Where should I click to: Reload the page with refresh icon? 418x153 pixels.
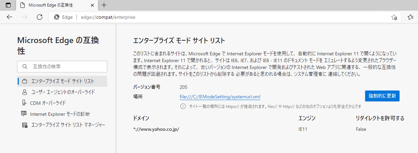pyautogui.click(x=40, y=17)
